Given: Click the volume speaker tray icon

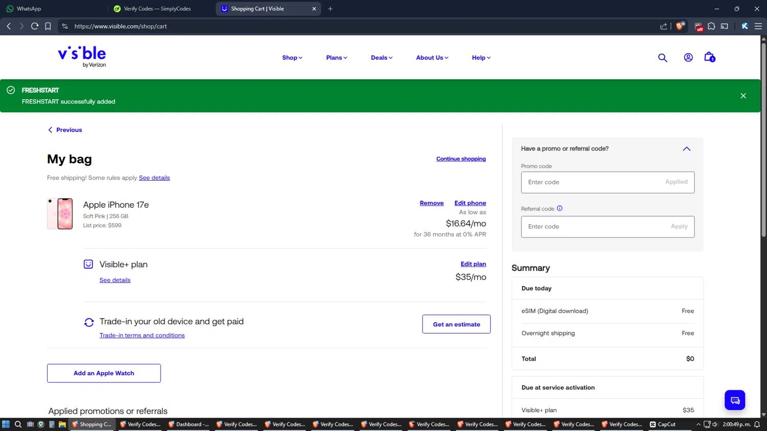Looking at the screenshot, I should [x=715, y=424].
